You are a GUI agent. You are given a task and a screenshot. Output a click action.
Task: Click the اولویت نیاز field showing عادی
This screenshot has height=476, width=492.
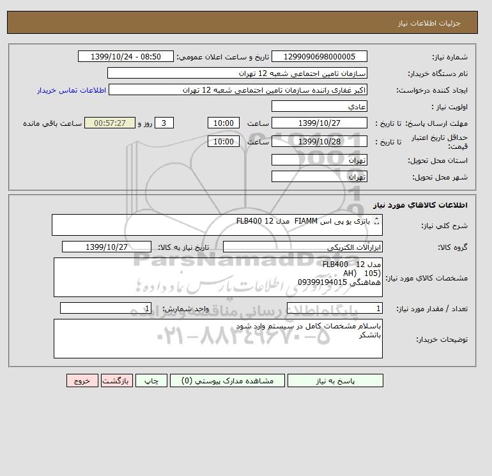[319, 106]
